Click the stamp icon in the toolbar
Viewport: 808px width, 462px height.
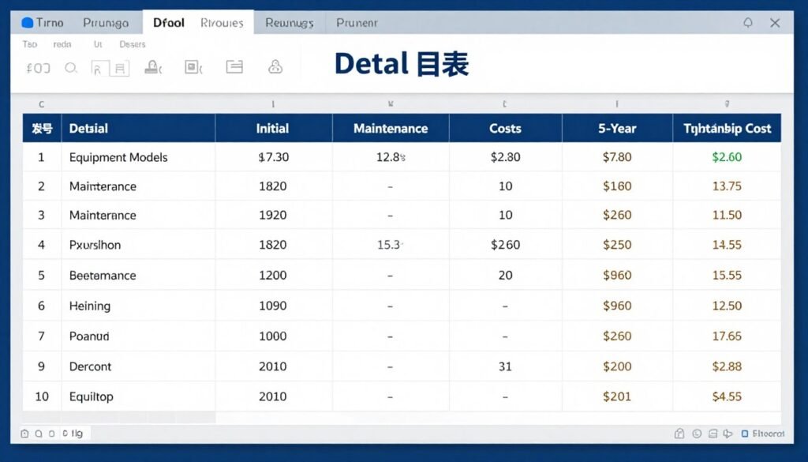(152, 67)
